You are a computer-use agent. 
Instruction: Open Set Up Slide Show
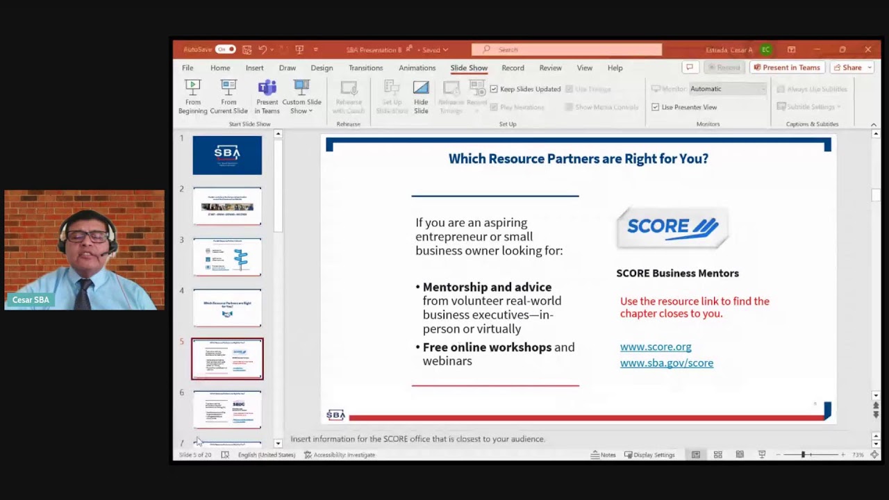click(392, 97)
